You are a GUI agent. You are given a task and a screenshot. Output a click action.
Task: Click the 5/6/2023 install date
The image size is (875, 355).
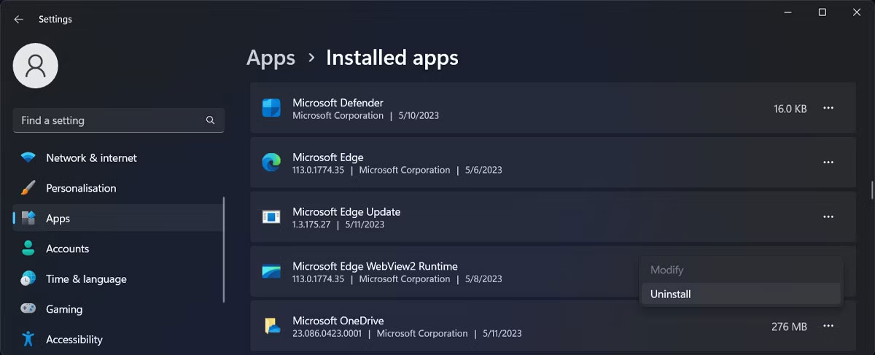pyautogui.click(x=483, y=171)
